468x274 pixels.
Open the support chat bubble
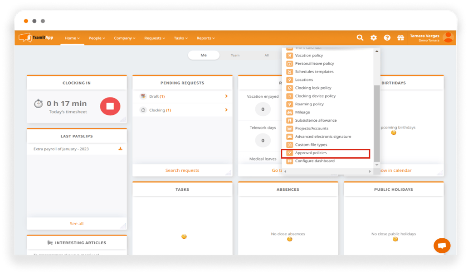click(442, 246)
